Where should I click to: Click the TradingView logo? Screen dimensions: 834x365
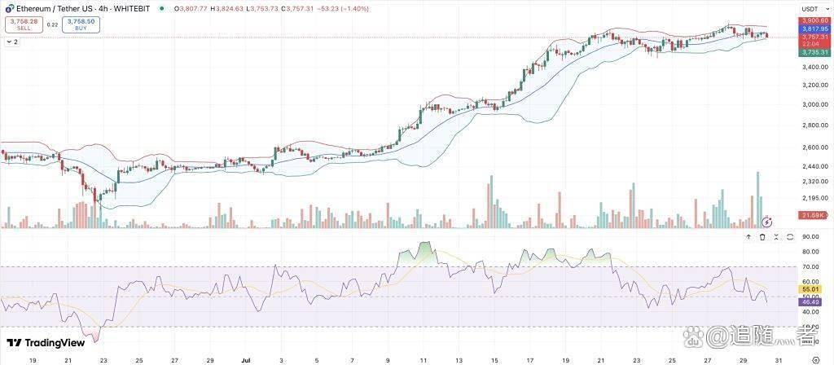[x=46, y=343]
